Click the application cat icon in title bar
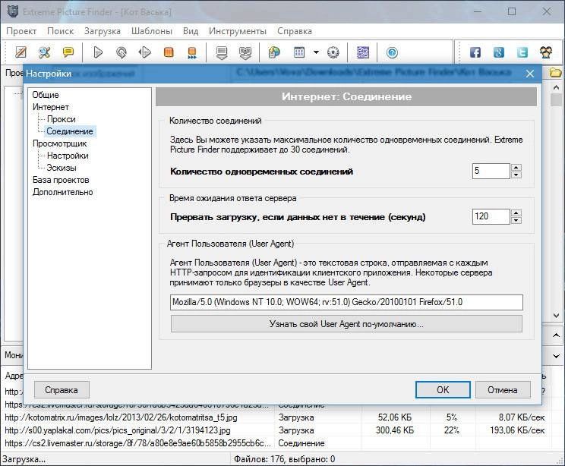Screen dimensions: 565x466 click(13, 11)
